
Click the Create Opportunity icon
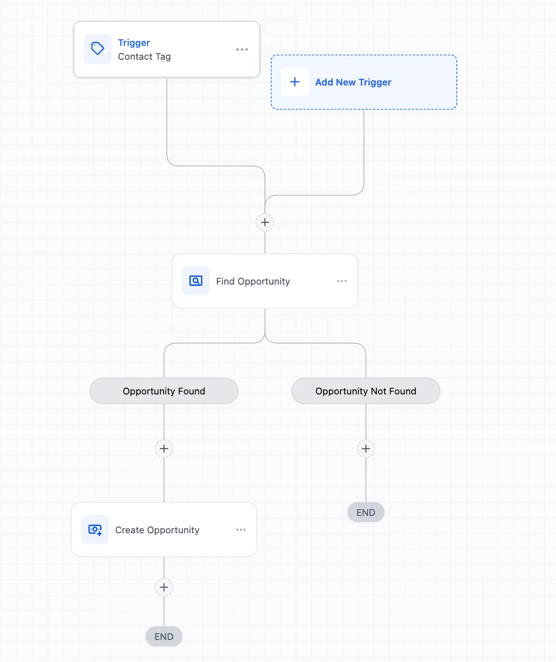pos(95,530)
